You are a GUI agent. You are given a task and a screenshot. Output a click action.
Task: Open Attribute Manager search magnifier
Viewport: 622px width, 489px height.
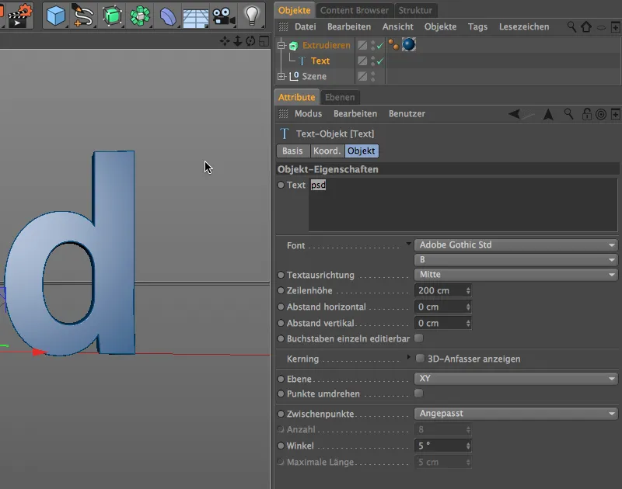tap(568, 114)
